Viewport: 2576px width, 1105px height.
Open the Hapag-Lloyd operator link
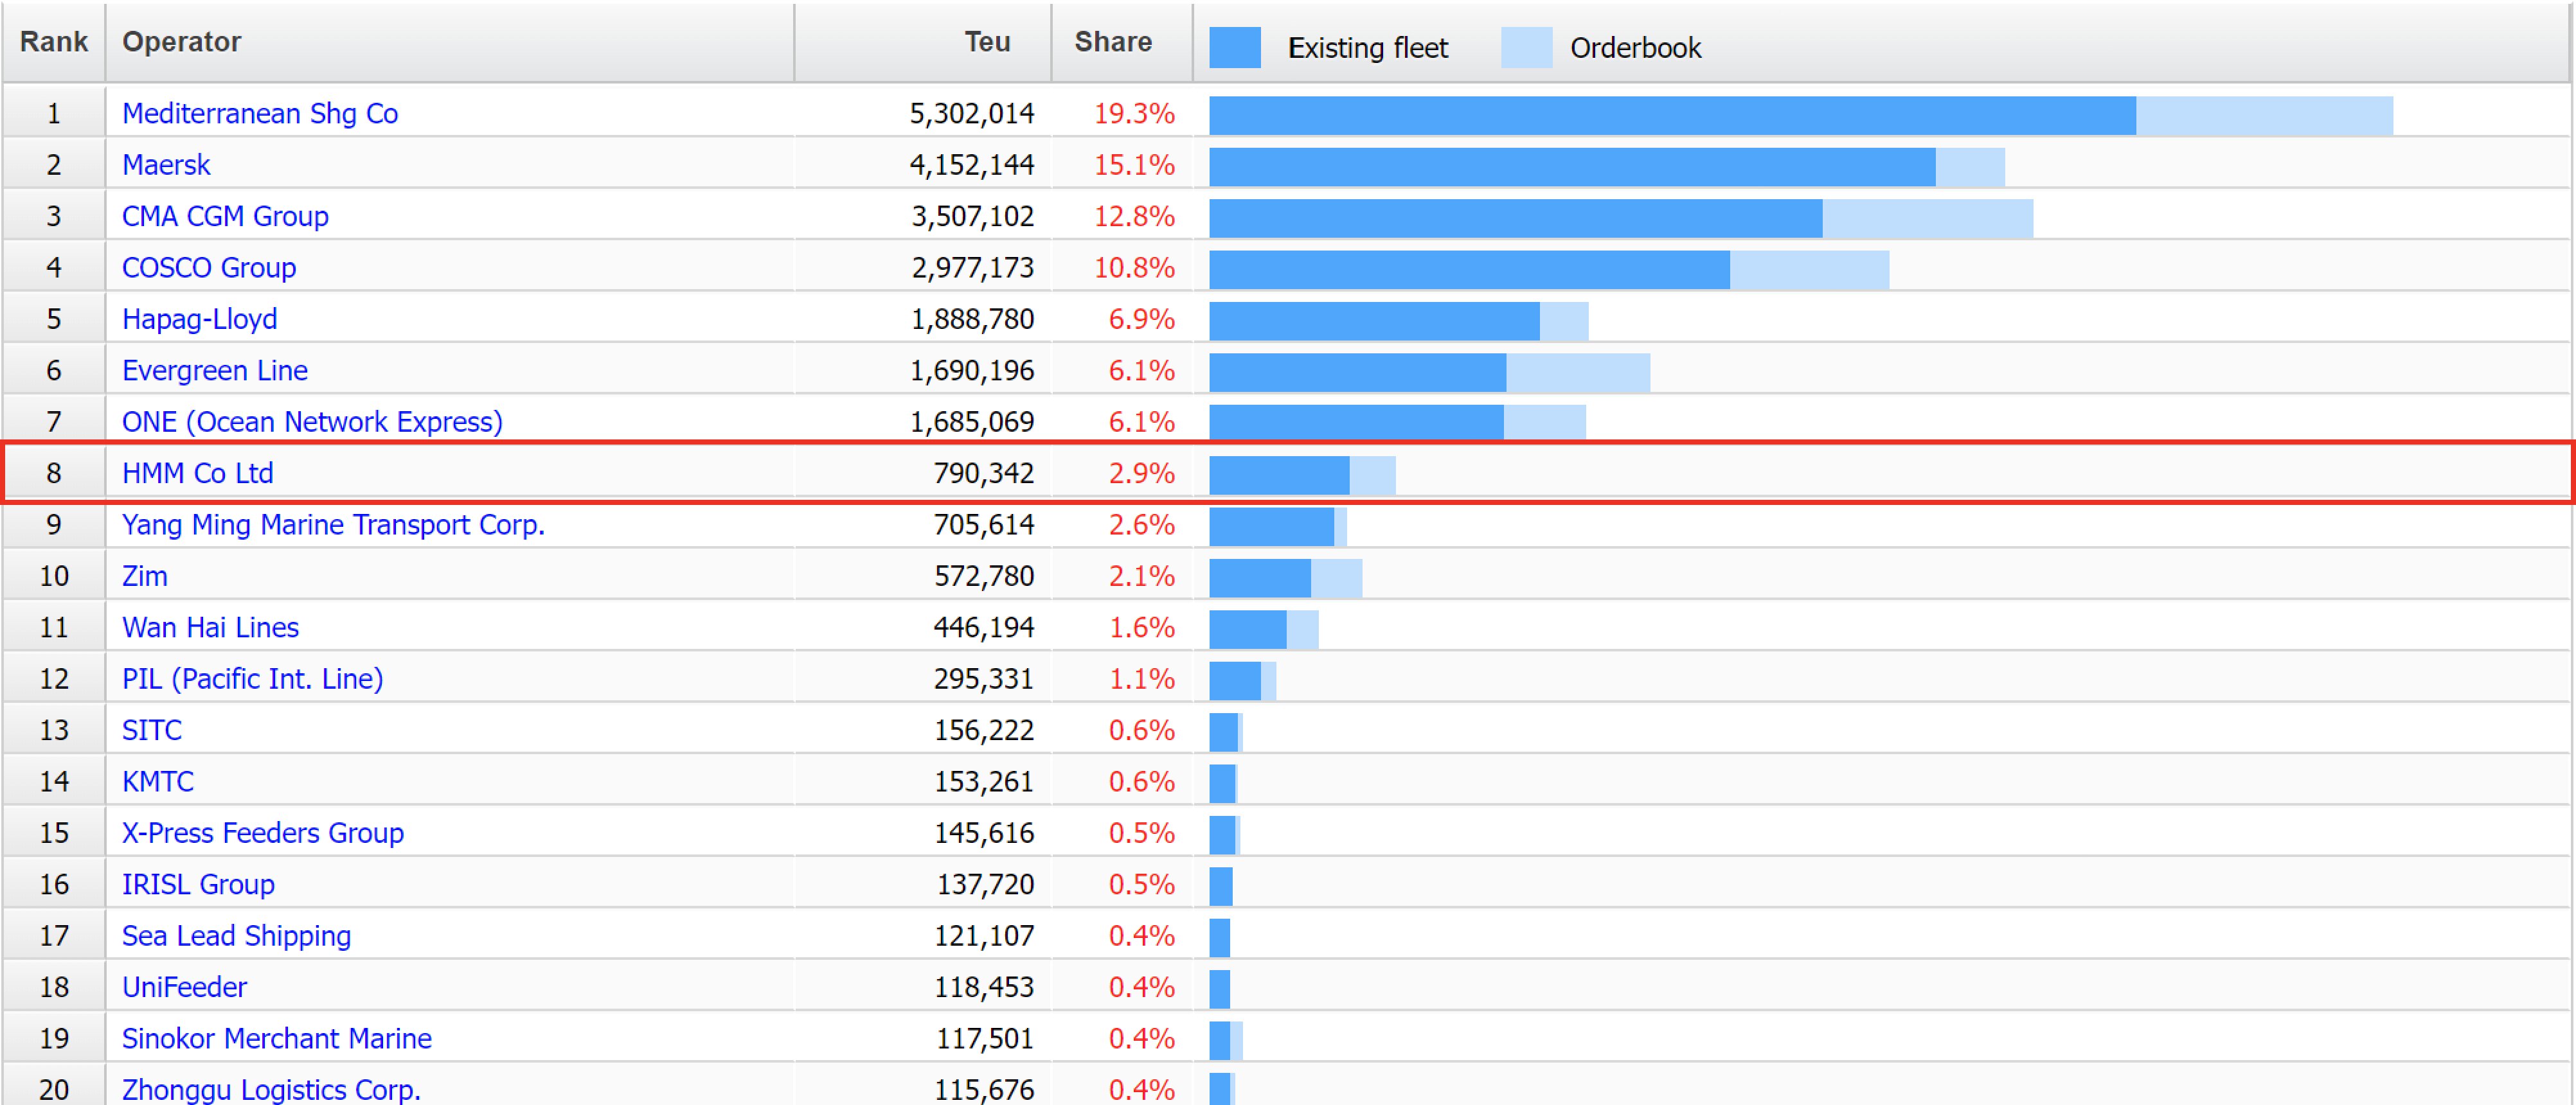(200, 320)
